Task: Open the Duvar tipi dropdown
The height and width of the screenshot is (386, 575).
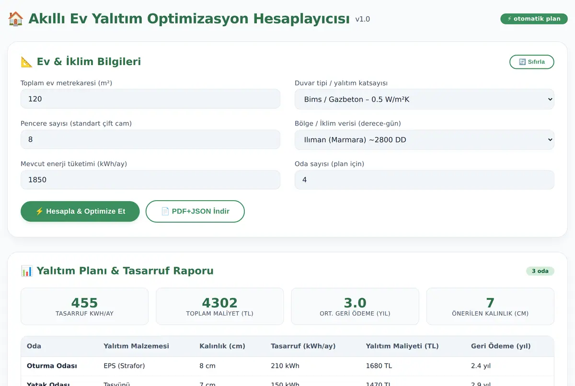Action: [x=424, y=99]
